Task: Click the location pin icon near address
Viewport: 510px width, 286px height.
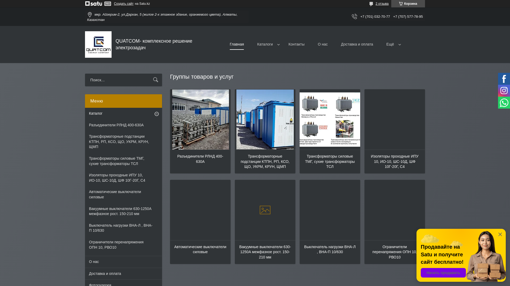Action: tap(90, 15)
